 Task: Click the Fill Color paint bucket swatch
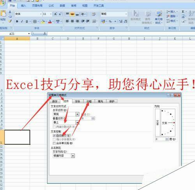[x=43, y=21]
